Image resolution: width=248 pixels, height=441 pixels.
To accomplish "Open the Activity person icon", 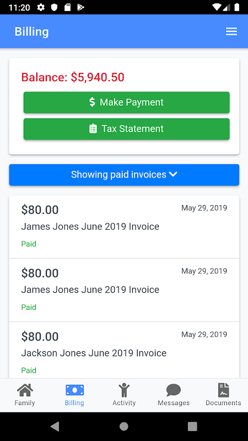I will tap(124, 390).
